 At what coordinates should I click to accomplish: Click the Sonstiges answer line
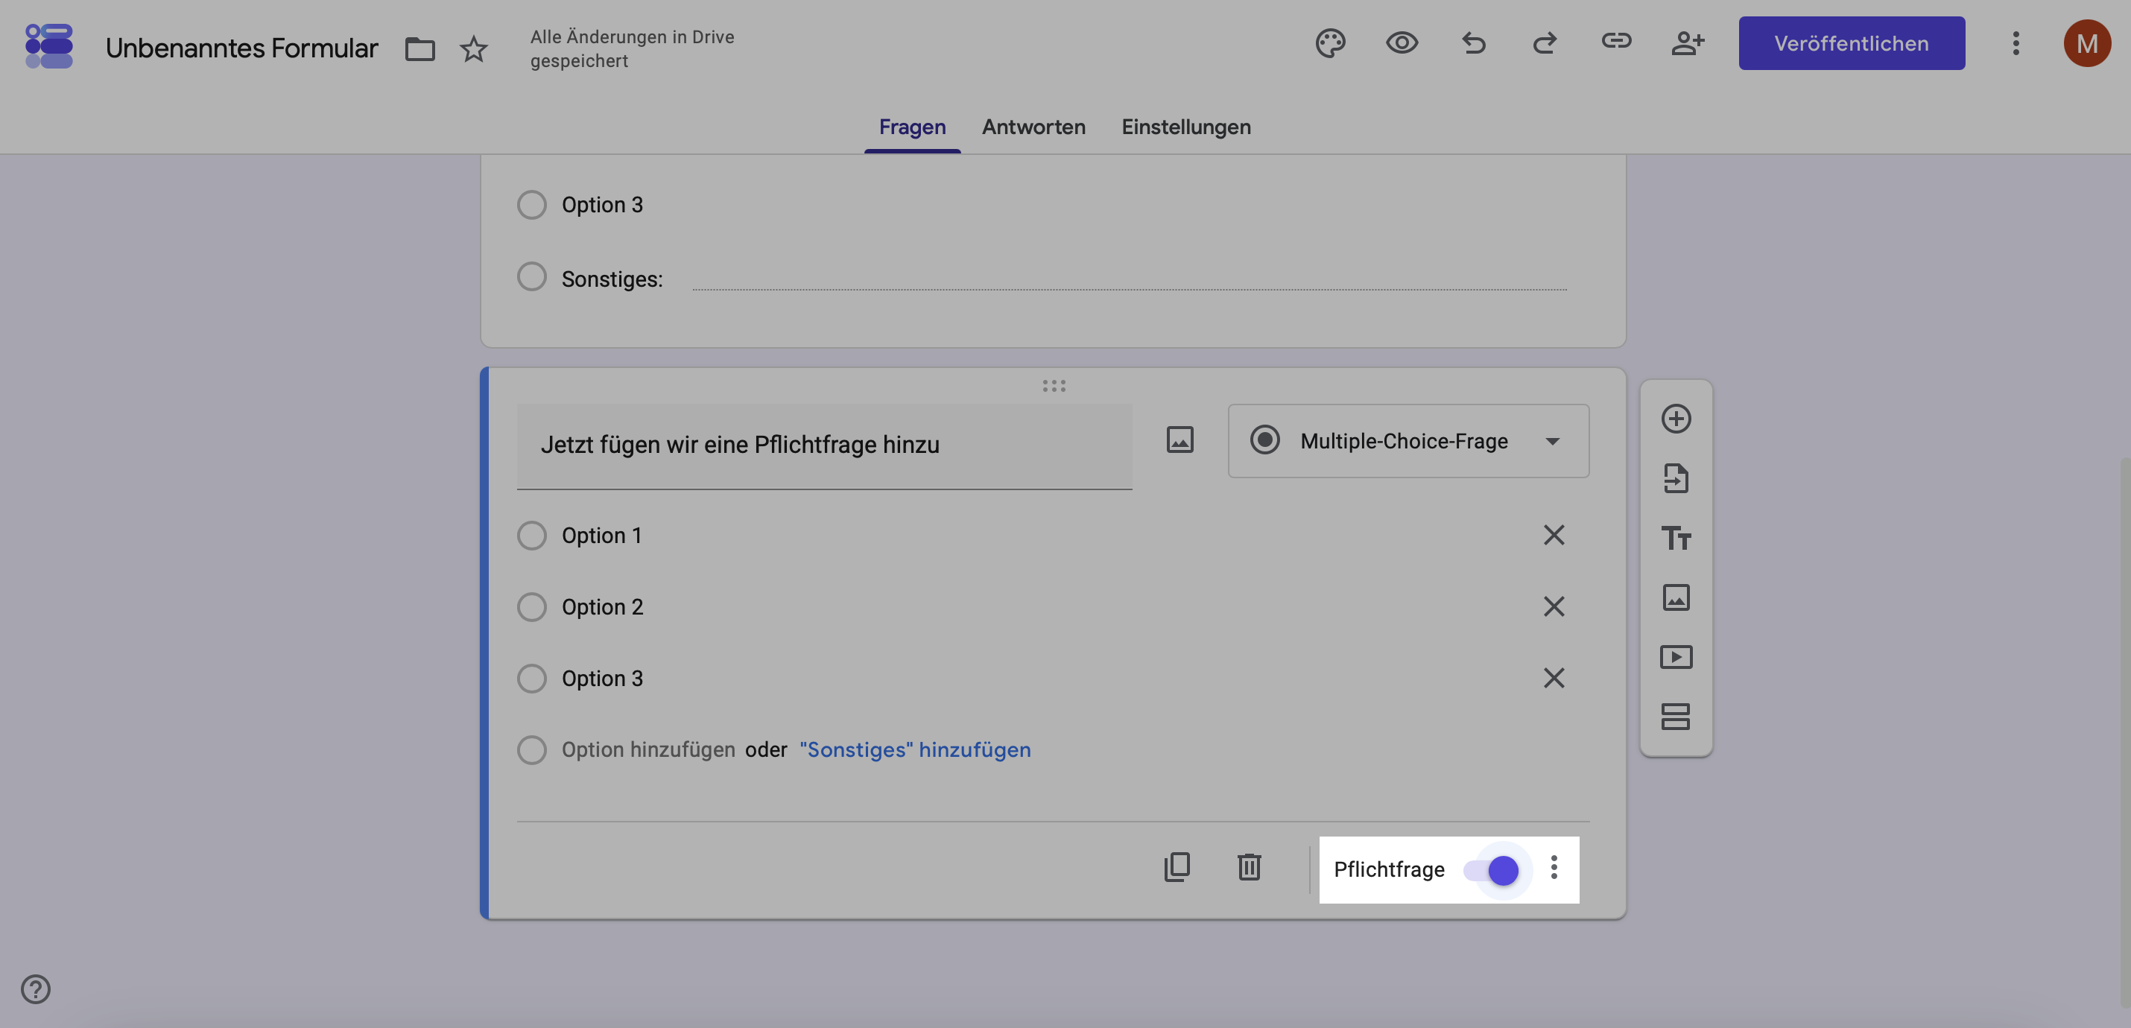pyautogui.click(x=1129, y=279)
